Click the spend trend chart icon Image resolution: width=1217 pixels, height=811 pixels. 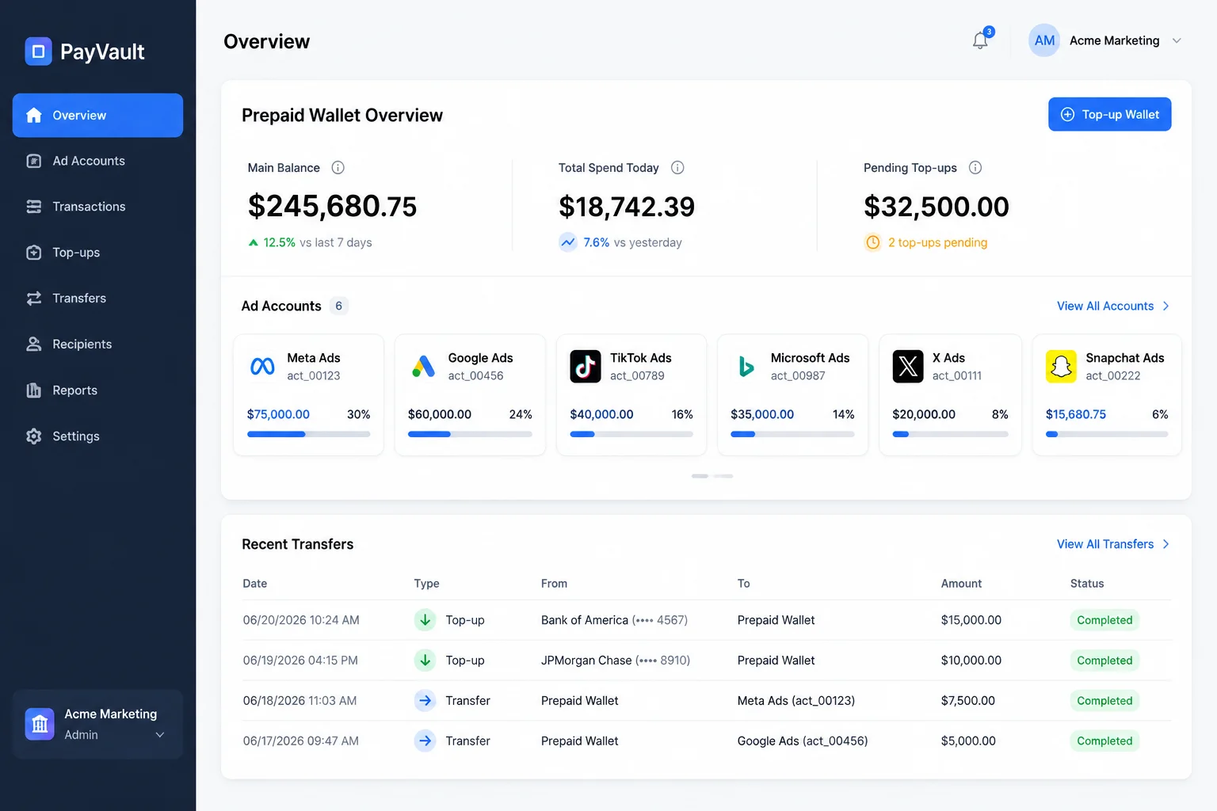[x=567, y=242]
